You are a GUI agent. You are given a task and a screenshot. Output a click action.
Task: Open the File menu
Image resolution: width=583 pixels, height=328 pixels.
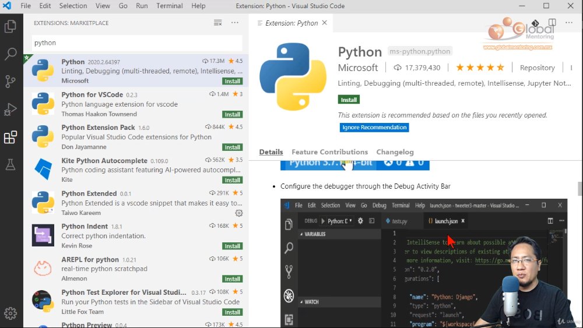[26, 6]
